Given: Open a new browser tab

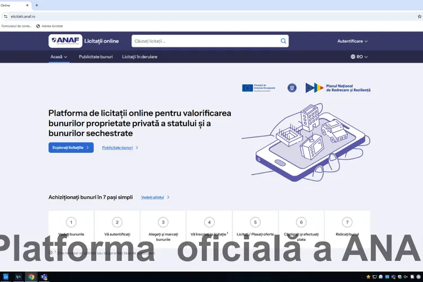Looking at the screenshot, I should click(37, 5).
